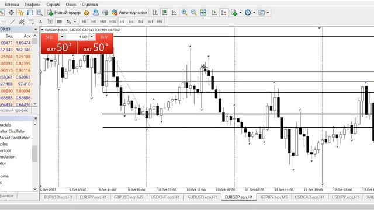Screen dimensions: 374x210
Task: Switch timeframe to M15
Action: pyautogui.click(x=103, y=22)
